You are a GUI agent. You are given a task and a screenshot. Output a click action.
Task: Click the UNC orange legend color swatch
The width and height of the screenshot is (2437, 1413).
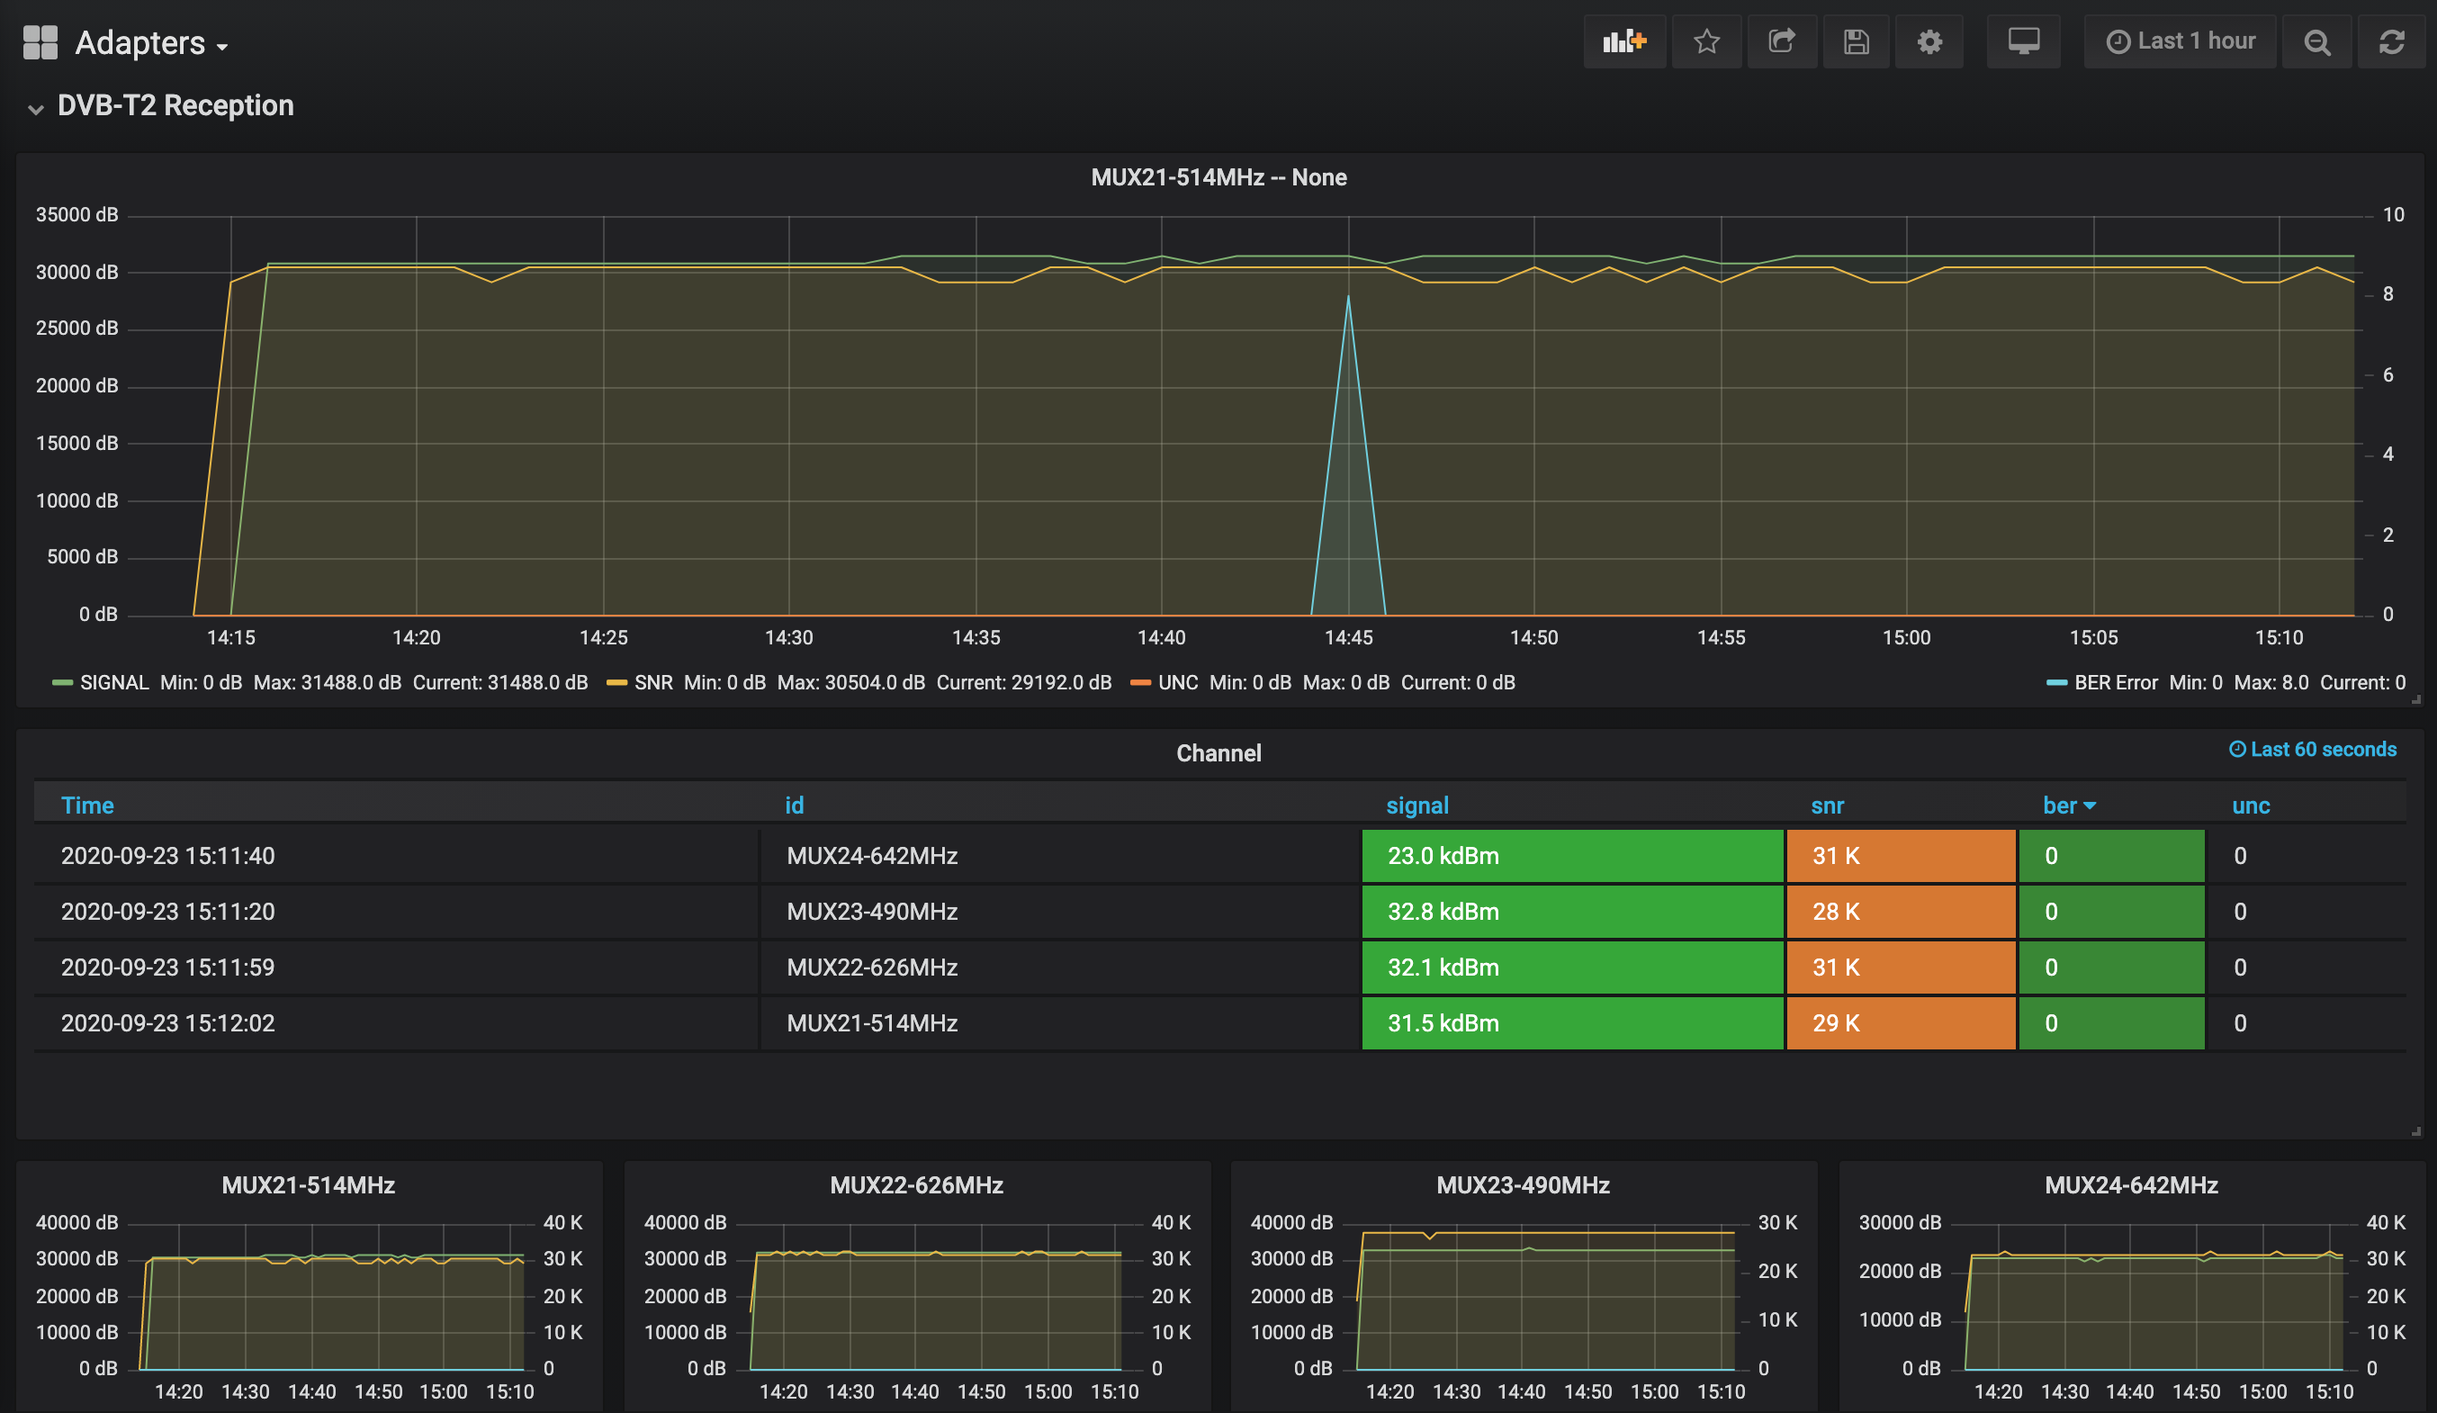[1140, 683]
